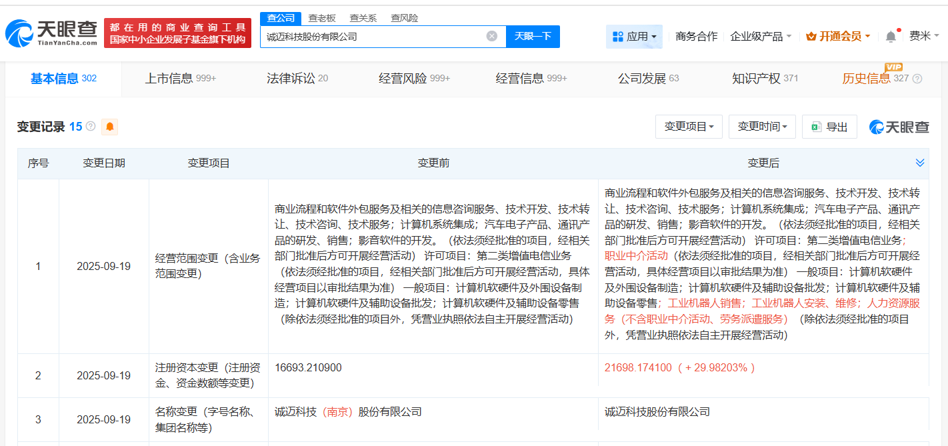
Task: Click the crown icon on 开通会员
Action: [x=811, y=35]
